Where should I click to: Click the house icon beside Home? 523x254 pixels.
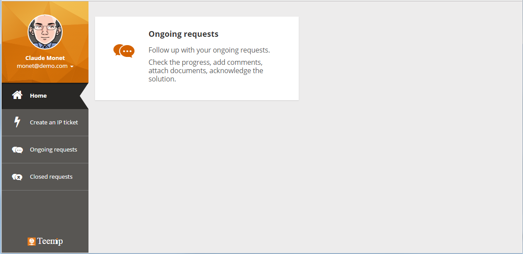click(x=17, y=95)
